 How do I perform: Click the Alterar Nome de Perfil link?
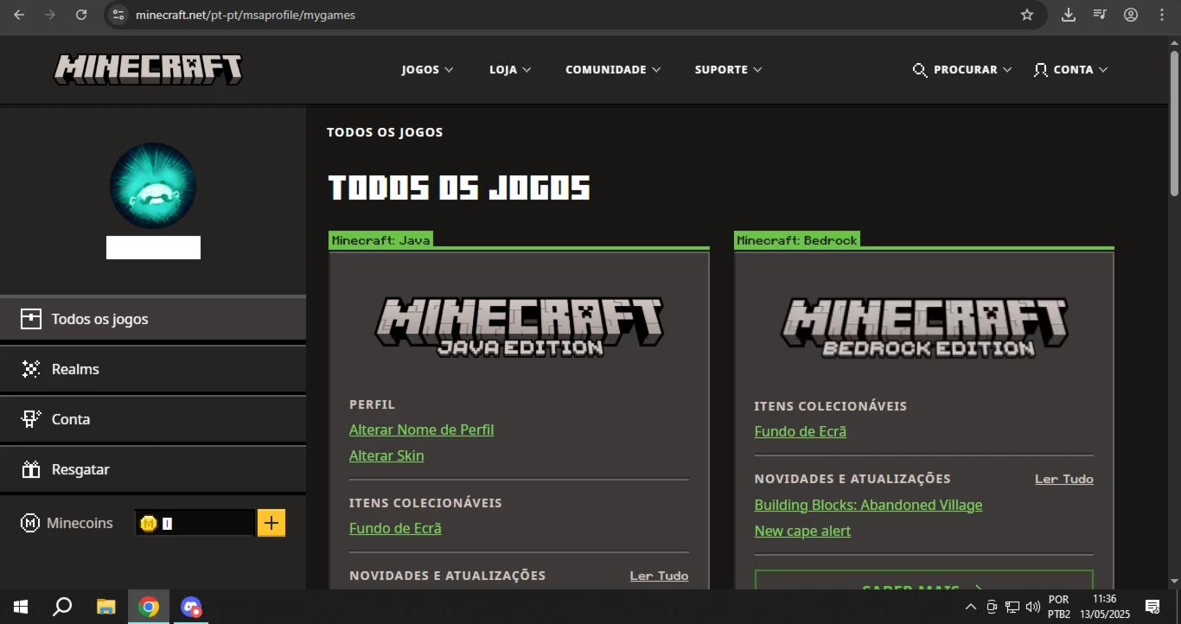[x=421, y=430]
